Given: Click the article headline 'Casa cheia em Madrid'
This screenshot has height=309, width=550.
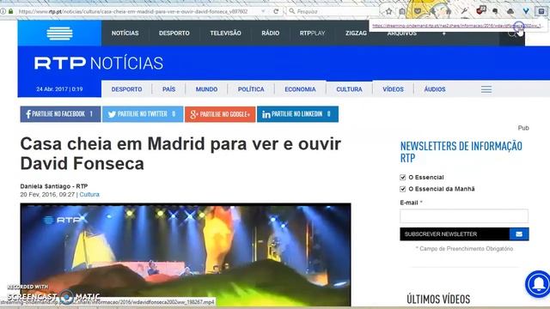Looking at the screenshot, I should (x=180, y=154).
